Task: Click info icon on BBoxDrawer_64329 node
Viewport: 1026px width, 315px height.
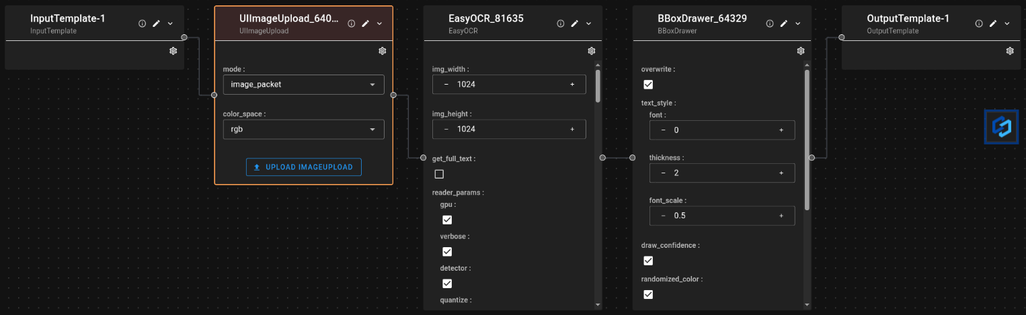Action: tap(769, 24)
